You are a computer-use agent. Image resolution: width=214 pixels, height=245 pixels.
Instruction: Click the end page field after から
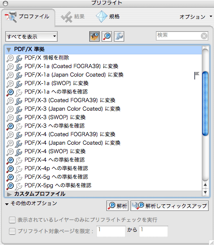[154, 231]
